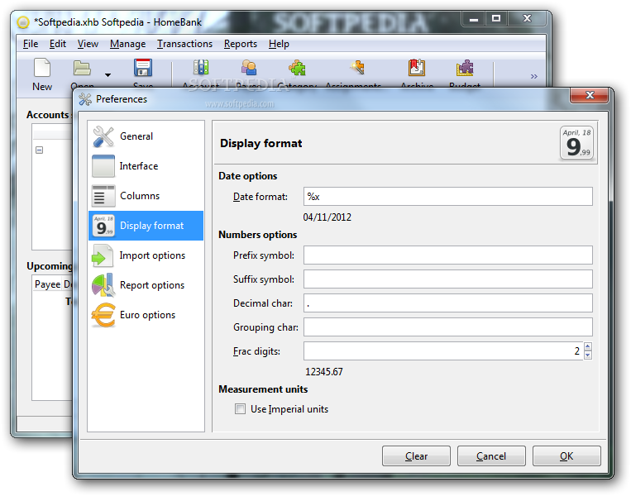
Task: Select the General preferences icon
Action: coord(103,136)
